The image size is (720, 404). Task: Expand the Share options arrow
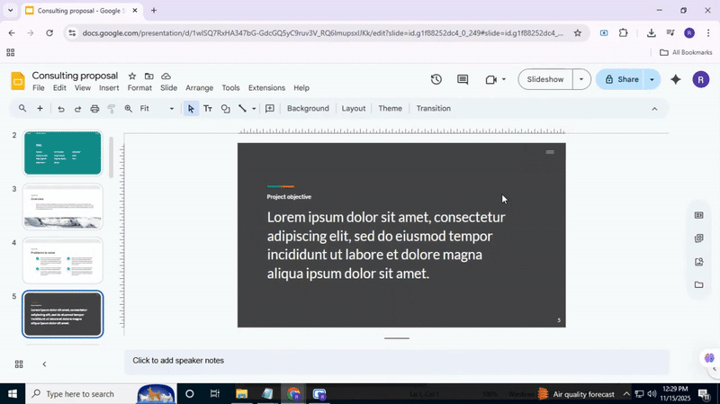coord(652,79)
